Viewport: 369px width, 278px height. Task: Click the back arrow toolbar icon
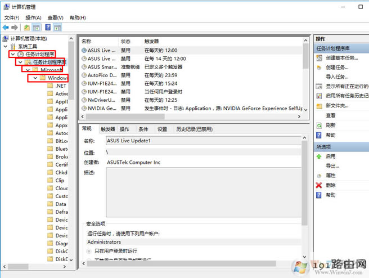(x=6, y=27)
